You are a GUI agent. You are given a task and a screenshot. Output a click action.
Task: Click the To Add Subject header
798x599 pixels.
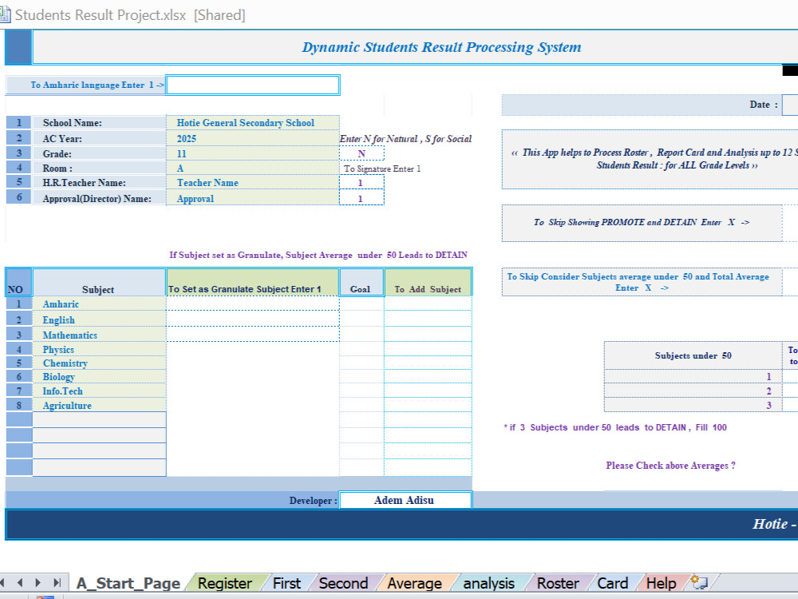tap(428, 282)
